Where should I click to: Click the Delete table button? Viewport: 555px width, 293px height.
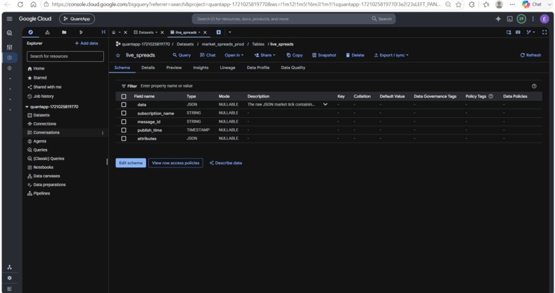tap(355, 55)
